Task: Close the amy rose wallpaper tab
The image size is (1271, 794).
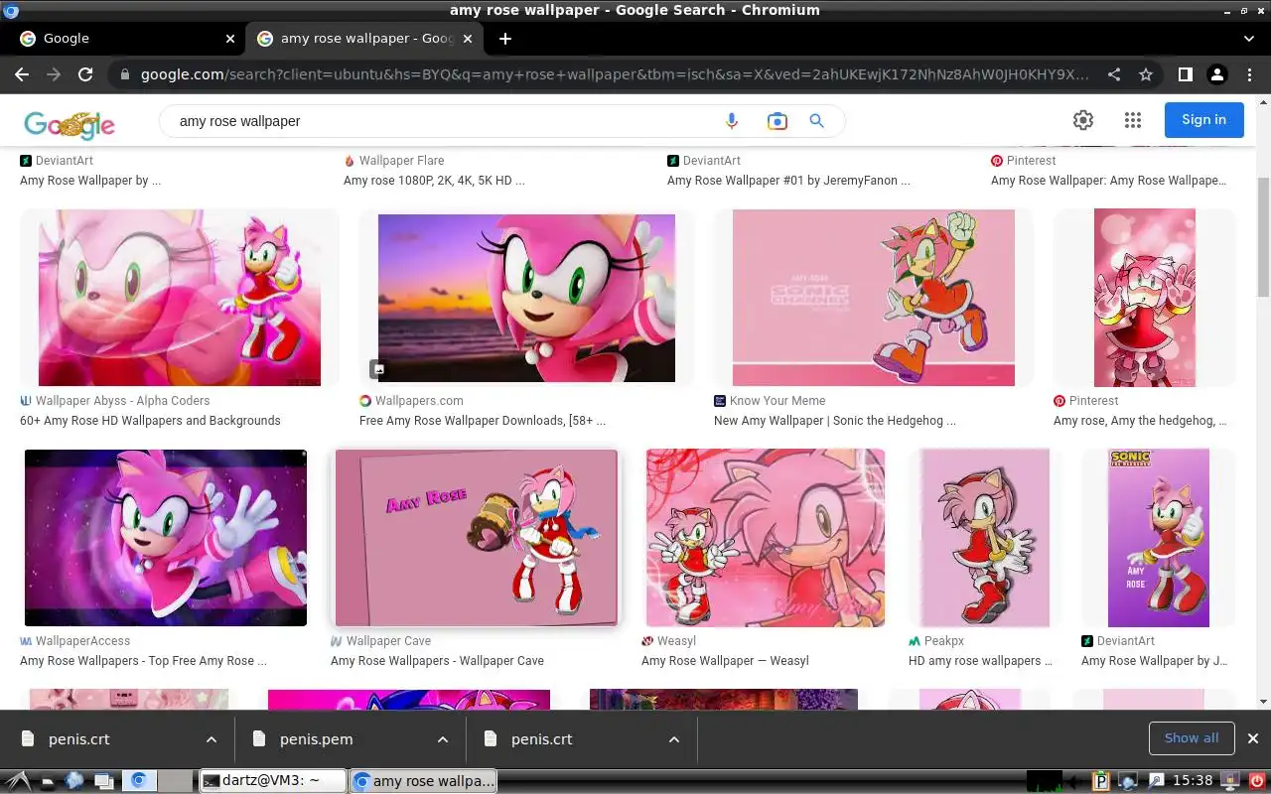Action: coord(468,39)
